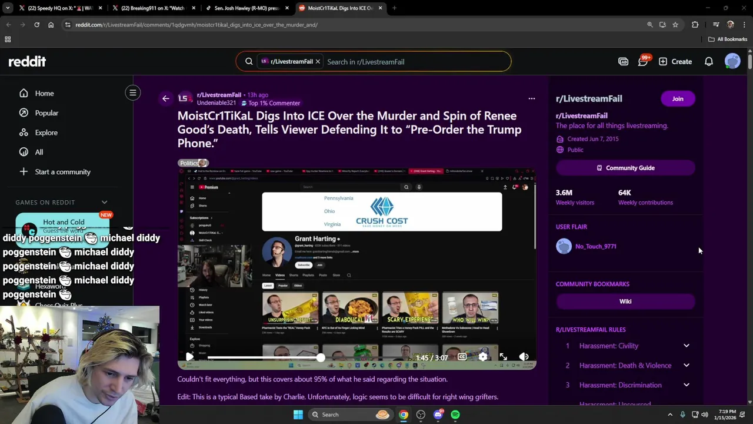Open the All Bookmarks folder
753x424 pixels.
[728, 39]
